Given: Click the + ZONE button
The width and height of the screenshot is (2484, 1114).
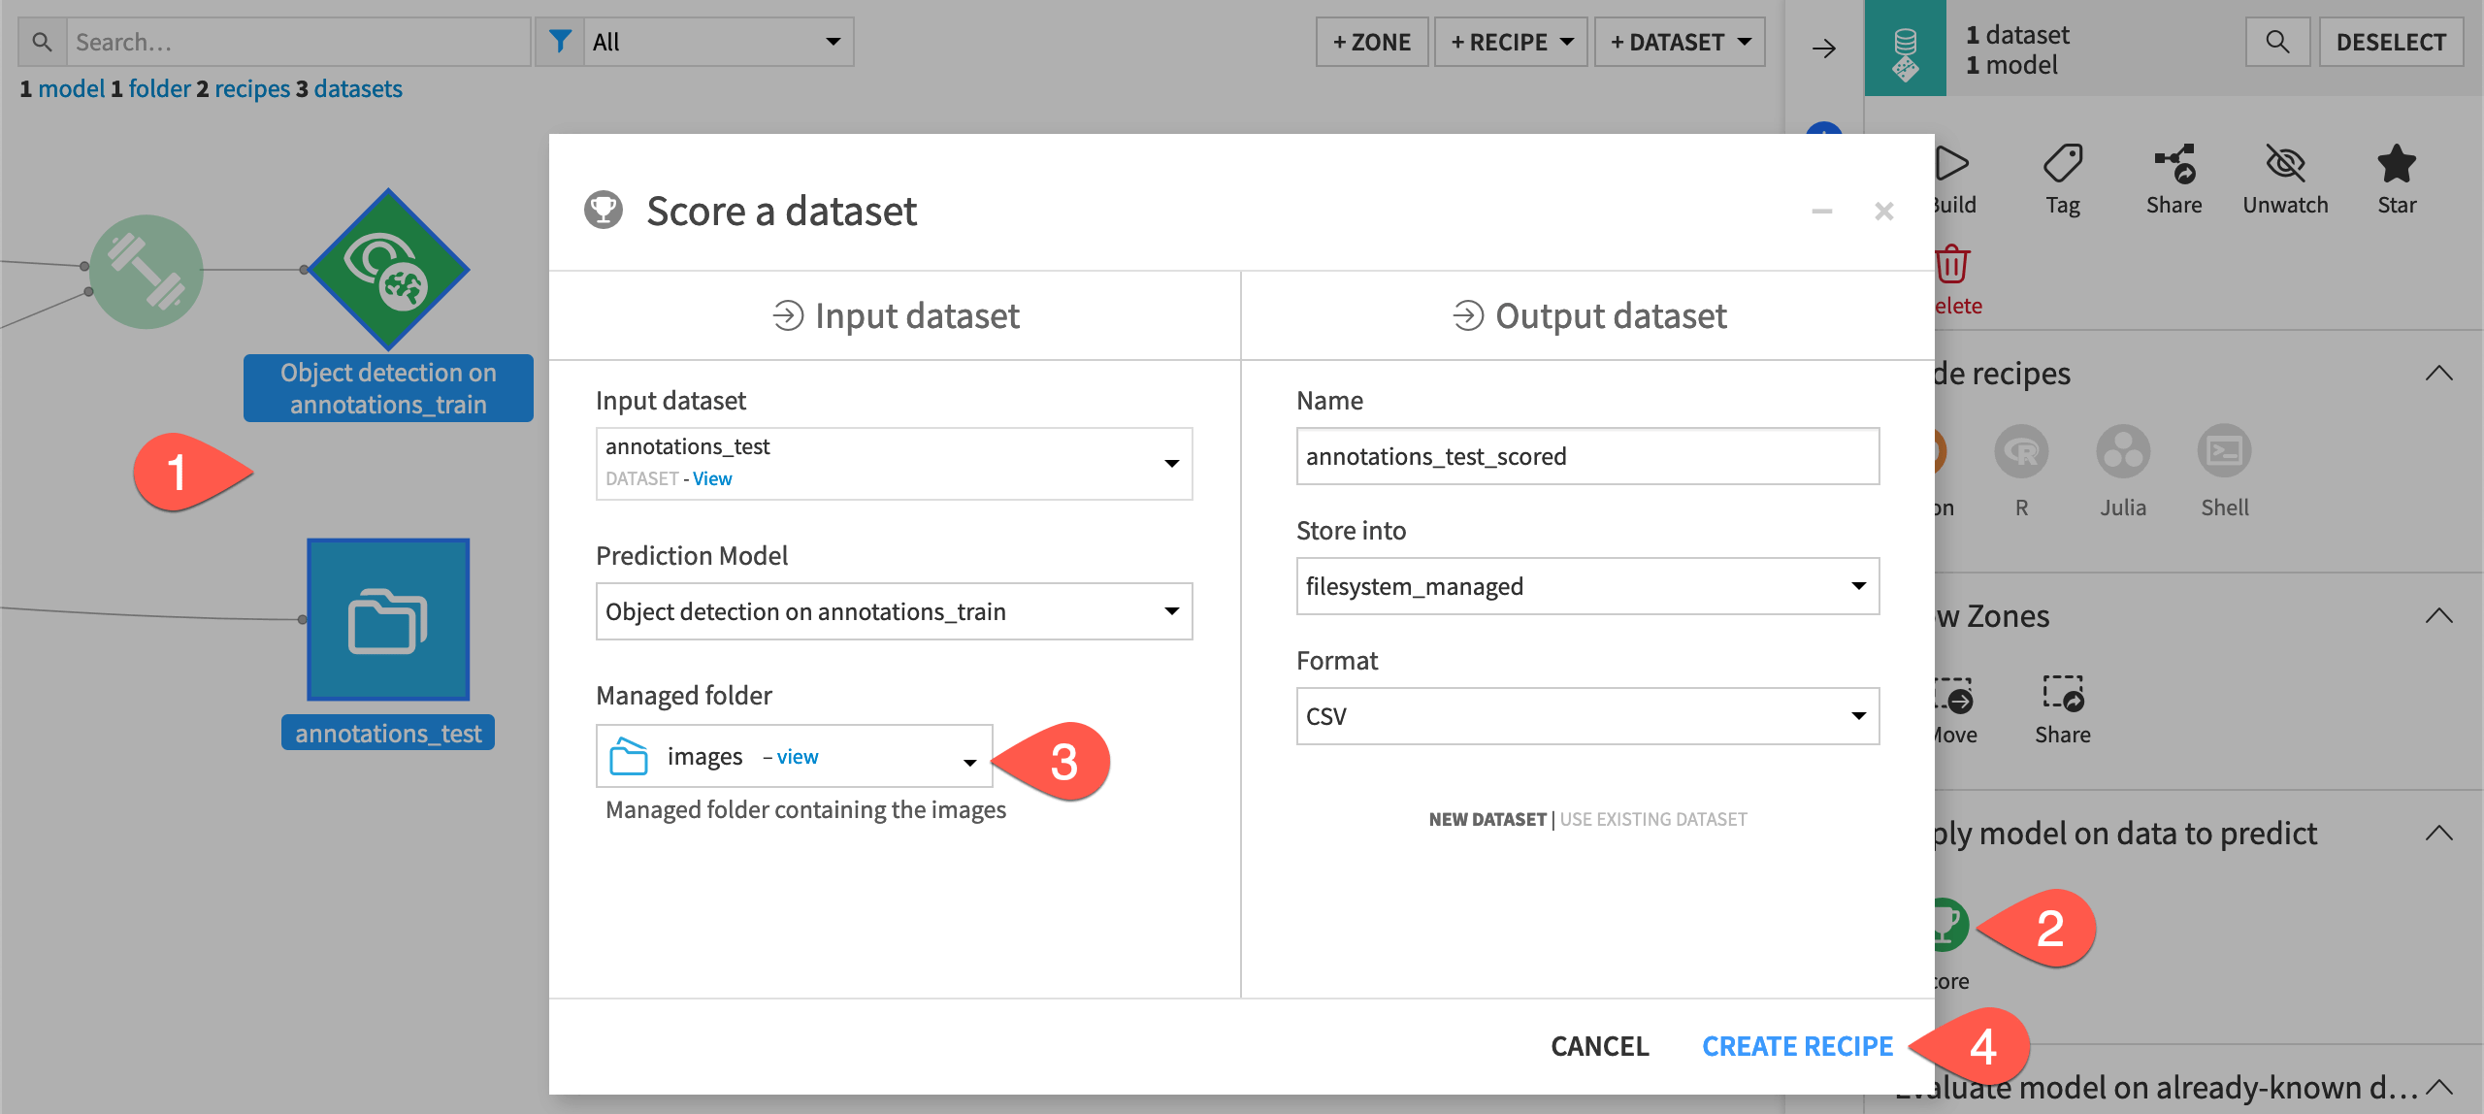Looking at the screenshot, I should pyautogui.click(x=1372, y=42).
